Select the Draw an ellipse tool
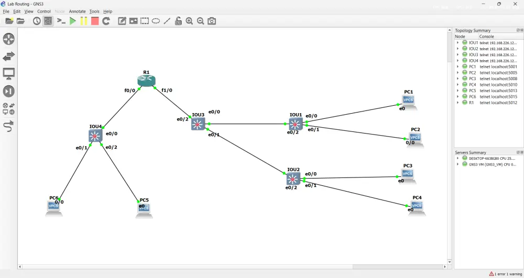524x278 pixels. point(156,21)
